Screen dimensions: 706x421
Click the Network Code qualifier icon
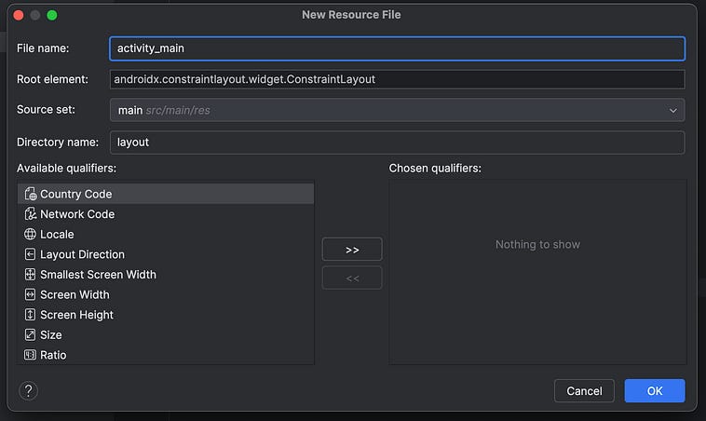[30, 214]
